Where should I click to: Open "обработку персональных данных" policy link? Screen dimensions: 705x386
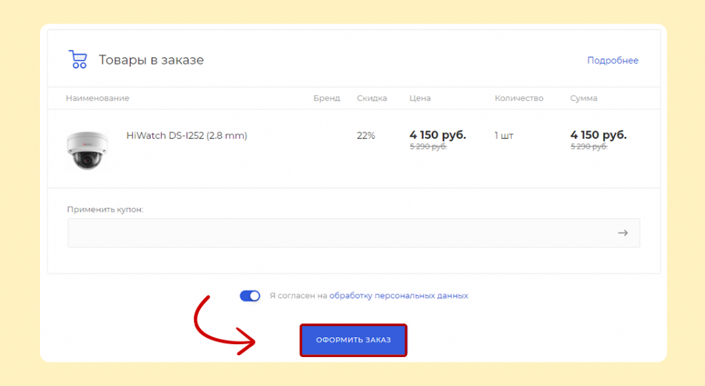coord(398,296)
